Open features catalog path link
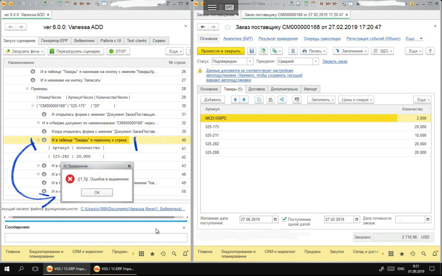 click(133, 209)
